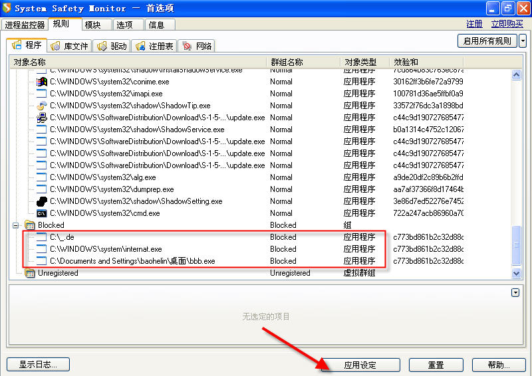
Task: Click the imapi.exe row icon
Action: click(x=41, y=94)
